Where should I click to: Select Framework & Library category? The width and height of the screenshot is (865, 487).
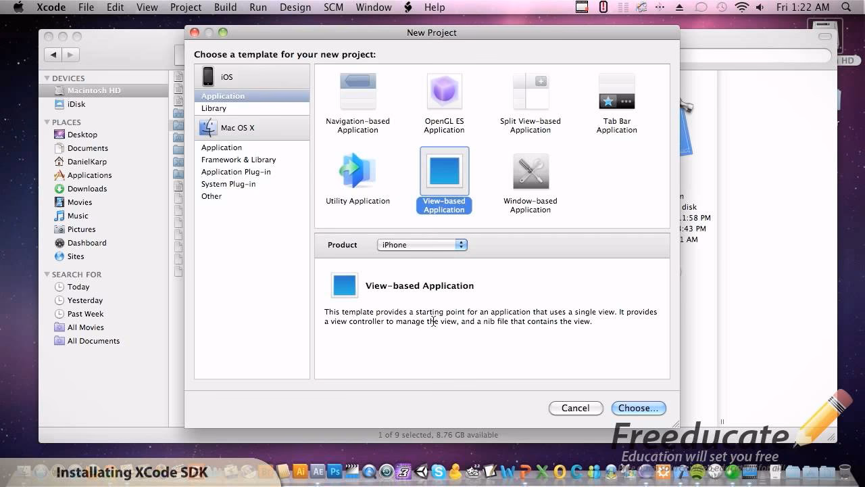point(251,160)
